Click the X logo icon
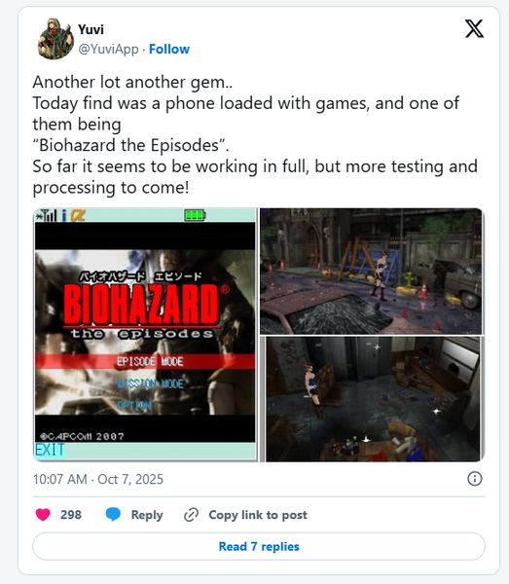The image size is (509, 584). (x=474, y=28)
